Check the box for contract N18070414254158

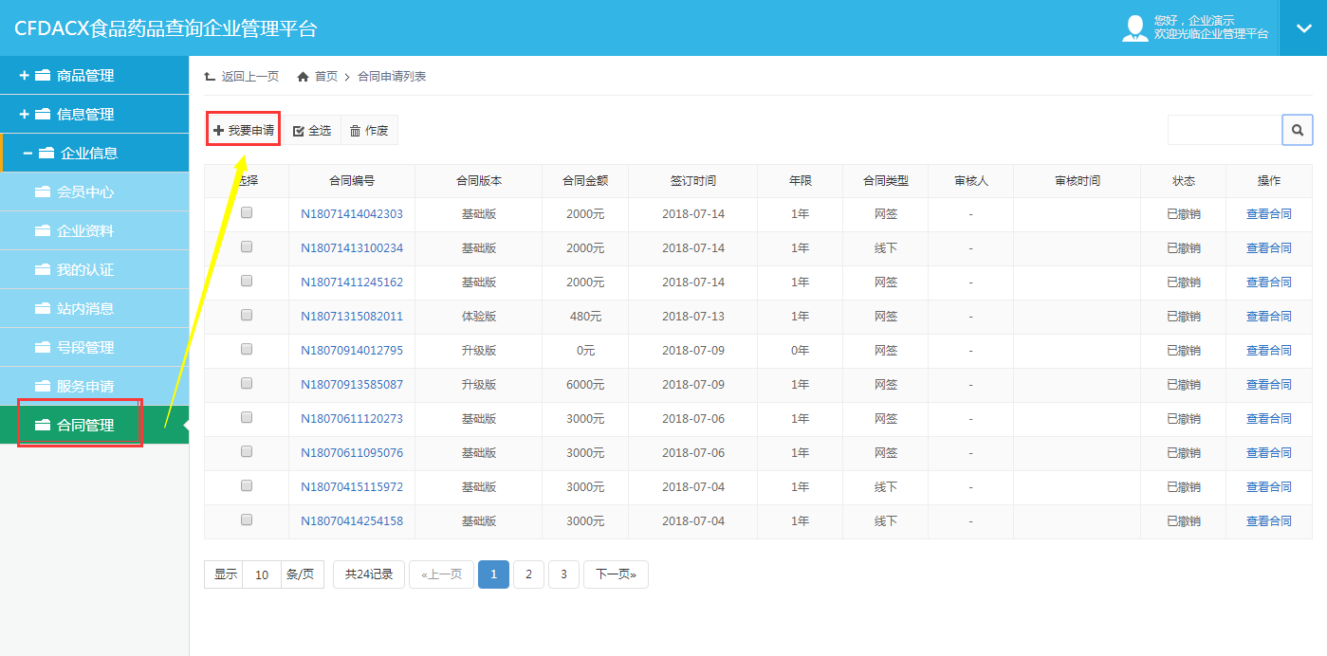247,519
